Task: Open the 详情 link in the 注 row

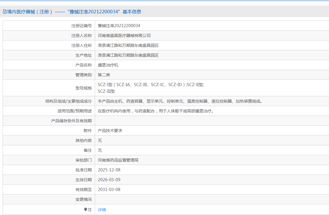Action: (102, 210)
